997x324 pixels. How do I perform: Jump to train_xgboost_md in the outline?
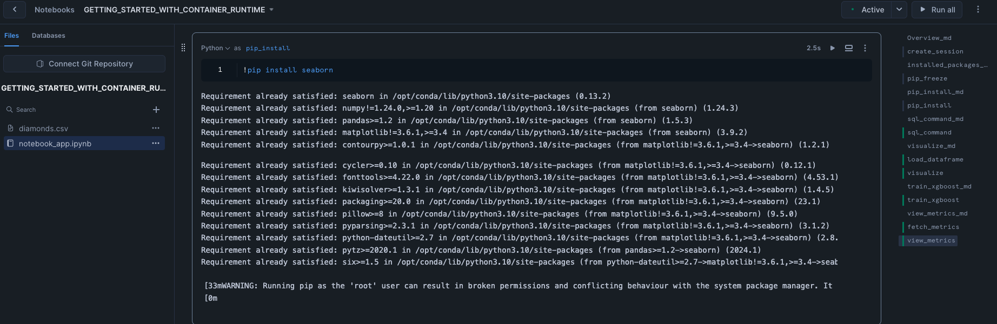click(x=939, y=186)
